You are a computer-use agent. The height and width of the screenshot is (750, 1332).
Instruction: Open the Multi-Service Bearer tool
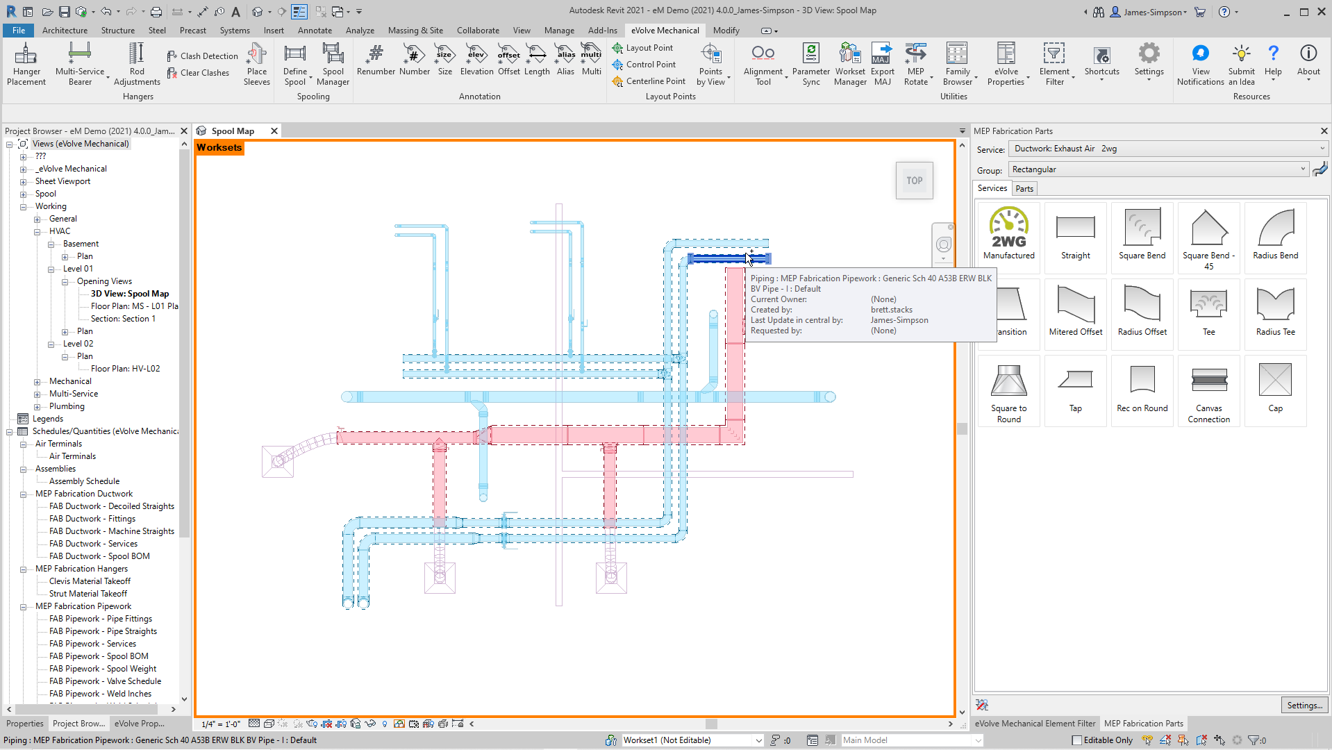[80, 64]
